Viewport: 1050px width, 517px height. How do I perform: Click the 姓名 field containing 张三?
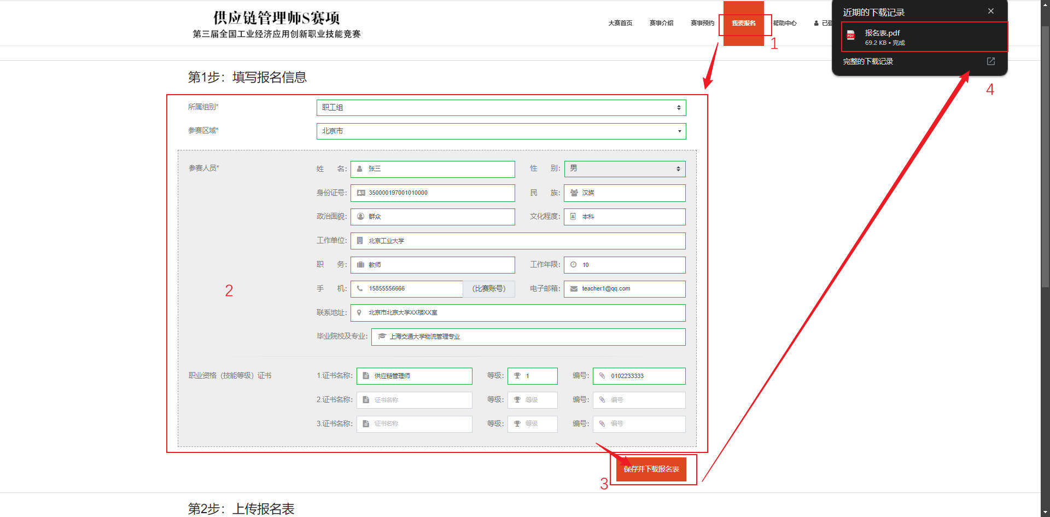433,169
